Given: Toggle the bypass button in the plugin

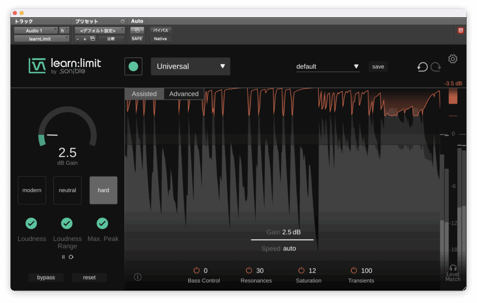Looking at the screenshot, I should [x=46, y=277].
